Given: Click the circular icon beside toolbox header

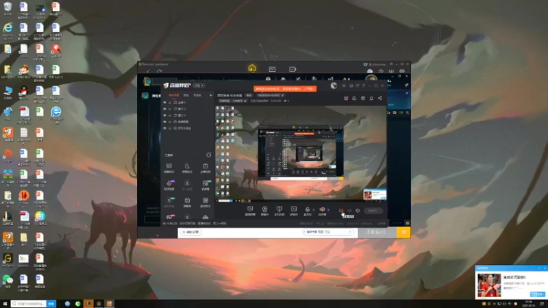Looking at the screenshot, I should pos(209,155).
